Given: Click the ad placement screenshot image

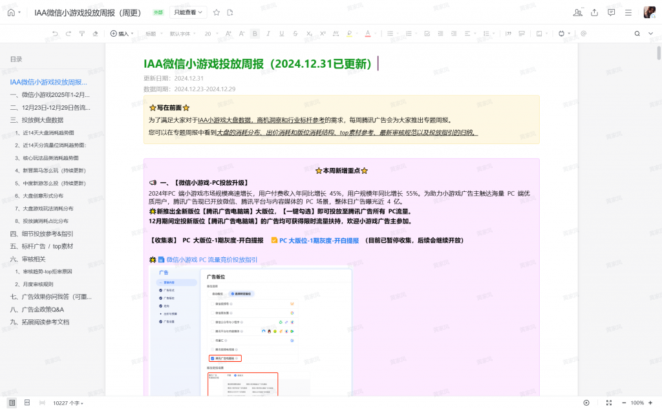Looking at the screenshot, I should [x=251, y=331].
